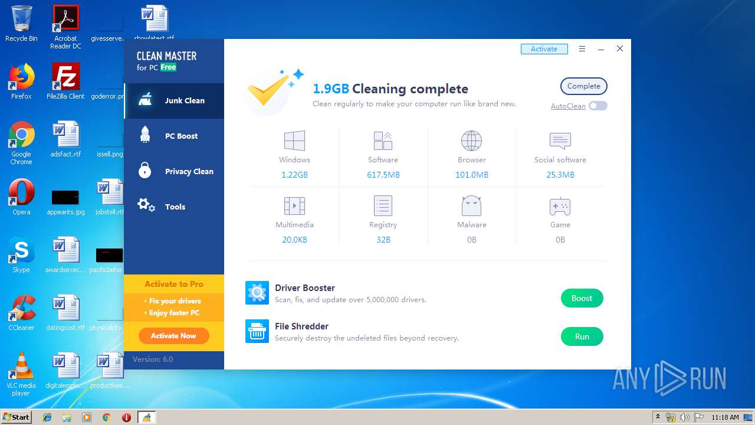Screen dimensions: 755x425
Task: Select the Google Chrome desktop shortcut
Action: point(21,143)
